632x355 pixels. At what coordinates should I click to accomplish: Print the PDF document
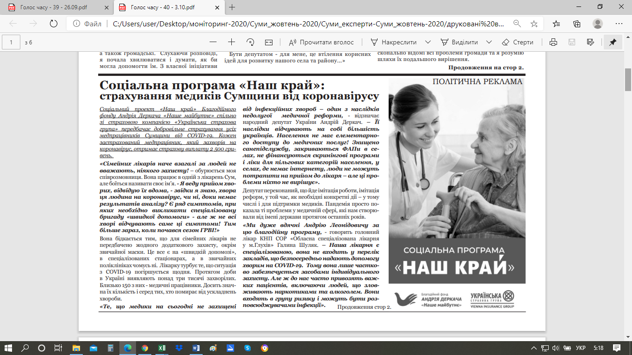[x=553, y=42]
